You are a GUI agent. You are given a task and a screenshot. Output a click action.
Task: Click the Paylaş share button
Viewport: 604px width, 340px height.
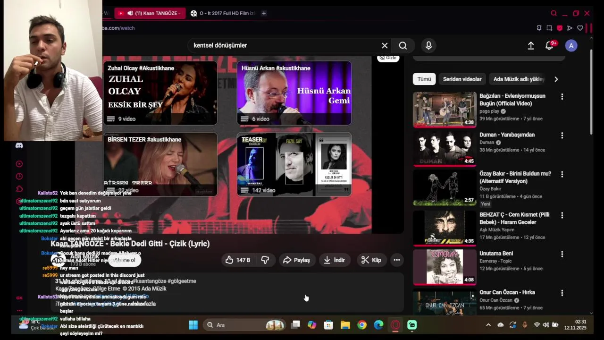pyautogui.click(x=296, y=260)
